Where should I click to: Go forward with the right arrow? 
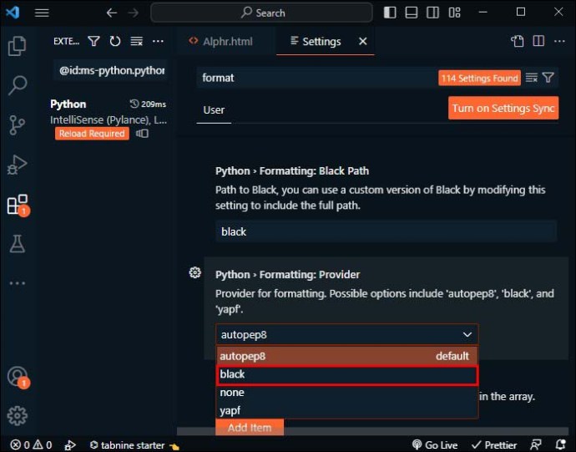pos(134,13)
